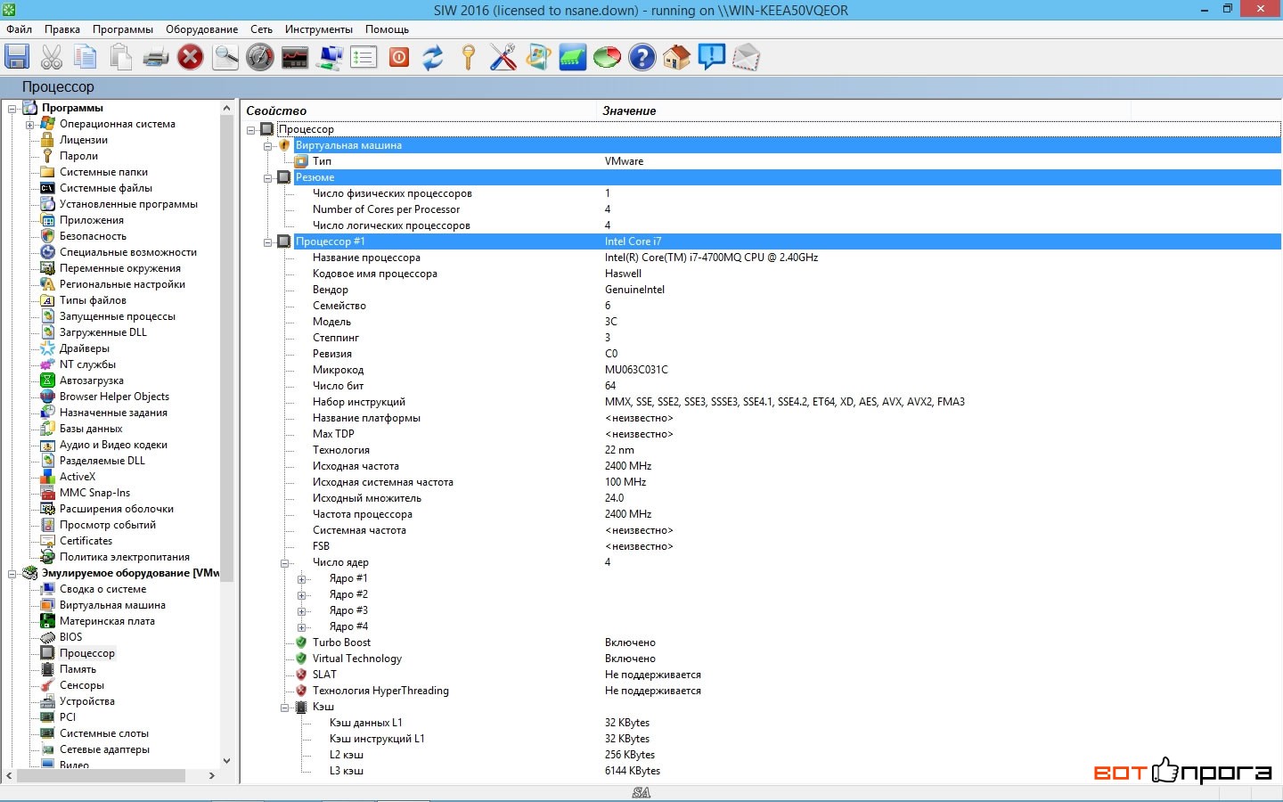Click the tree panel scroll right arrow
Screen dimensions: 1283x802
(x=211, y=775)
